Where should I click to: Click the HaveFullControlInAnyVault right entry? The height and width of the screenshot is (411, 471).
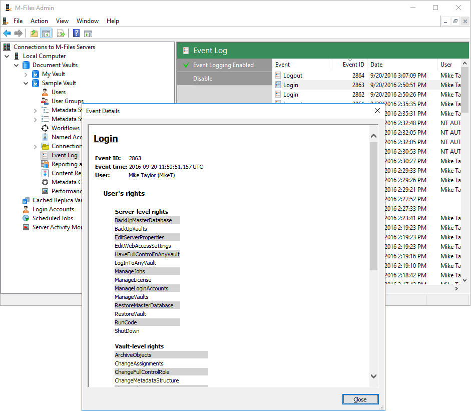(147, 254)
